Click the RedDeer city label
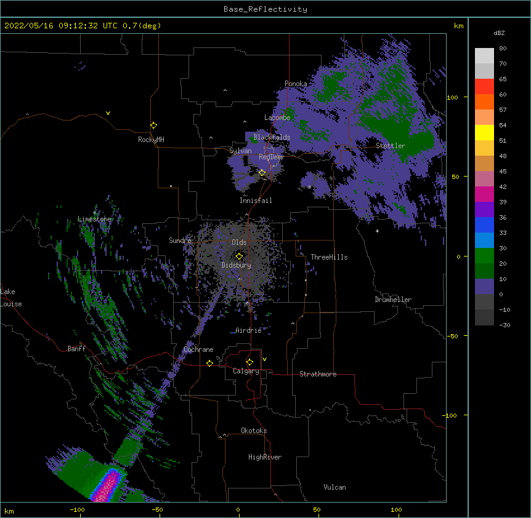 tap(271, 157)
